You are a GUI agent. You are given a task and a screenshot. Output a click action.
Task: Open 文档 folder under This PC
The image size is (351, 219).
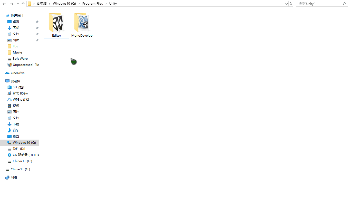click(x=16, y=118)
